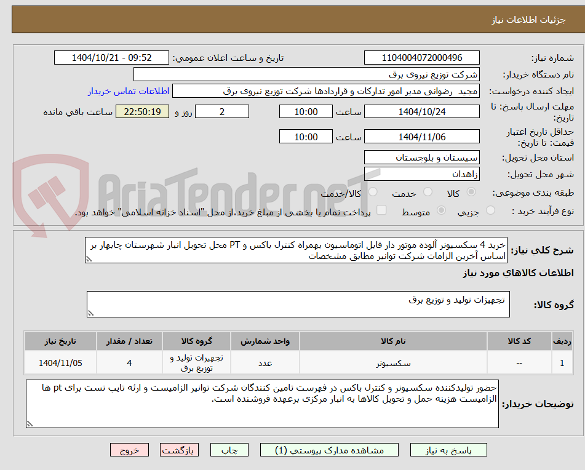Select the کالا/خدمت radio button
585x470 pixels.
coord(372,193)
